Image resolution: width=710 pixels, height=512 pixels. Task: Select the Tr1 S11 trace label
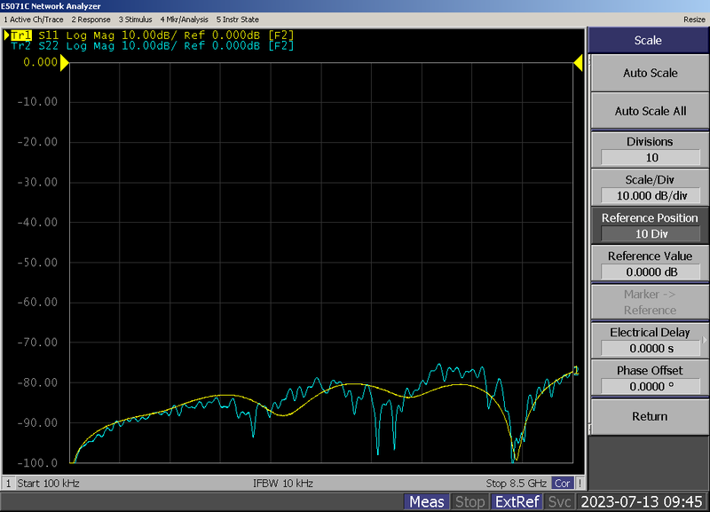point(20,35)
